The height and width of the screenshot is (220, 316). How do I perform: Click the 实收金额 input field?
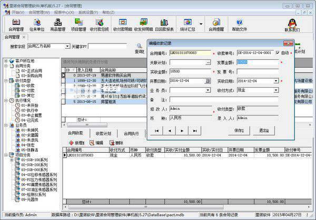click(191, 72)
